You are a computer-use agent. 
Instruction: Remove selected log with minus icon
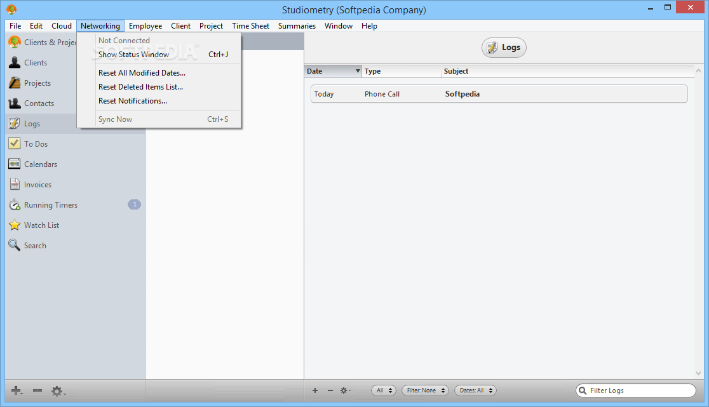330,390
